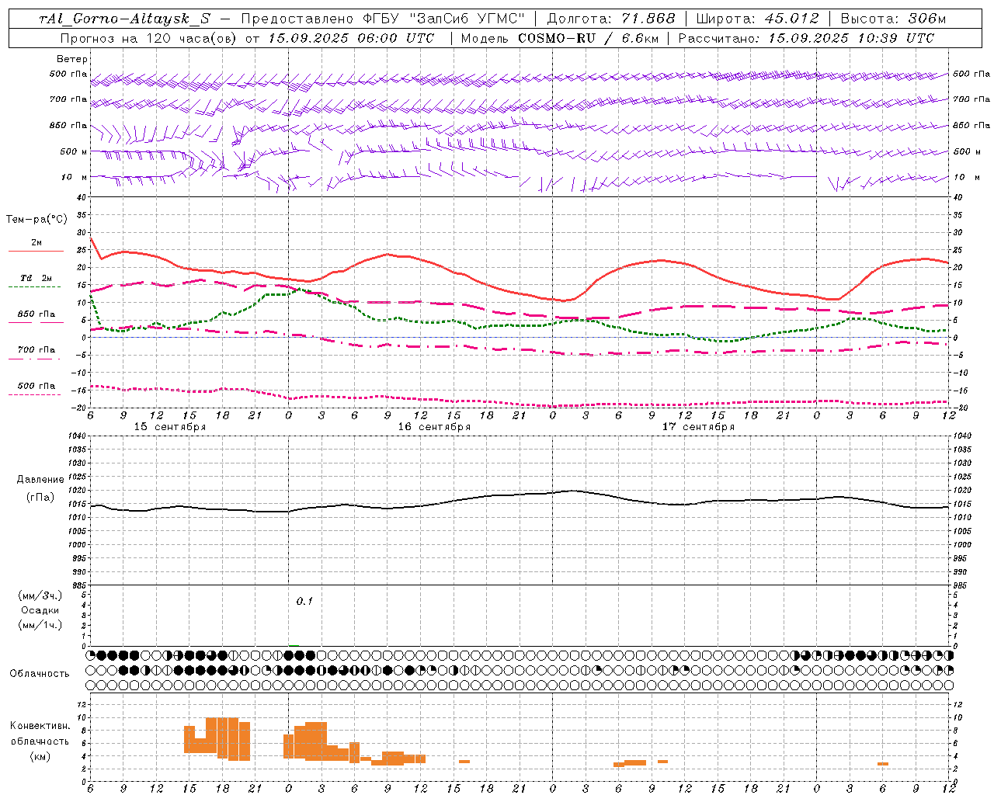Click the 0.1 precipitation value
Viewport: 994px width, 795px height.
(304, 601)
